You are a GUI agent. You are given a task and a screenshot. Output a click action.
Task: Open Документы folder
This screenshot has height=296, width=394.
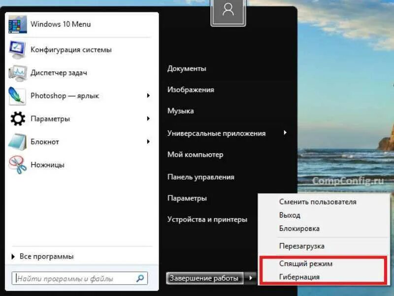pyautogui.click(x=187, y=69)
